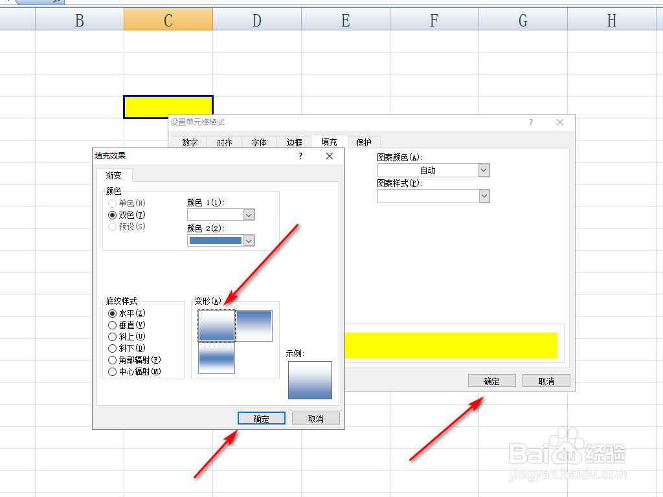Switch to the 边框 tab
663x497 pixels.
tap(294, 142)
